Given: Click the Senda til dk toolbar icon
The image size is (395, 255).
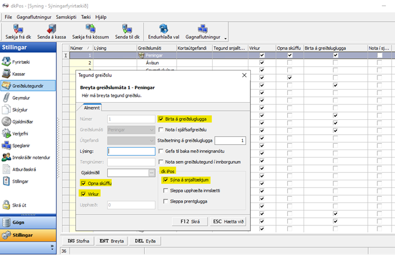Looking at the screenshot, I should click(128, 27).
